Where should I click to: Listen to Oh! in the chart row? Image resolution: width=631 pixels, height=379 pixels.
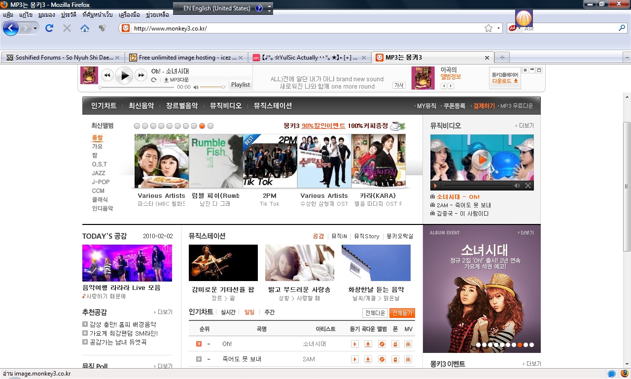pyautogui.click(x=355, y=344)
